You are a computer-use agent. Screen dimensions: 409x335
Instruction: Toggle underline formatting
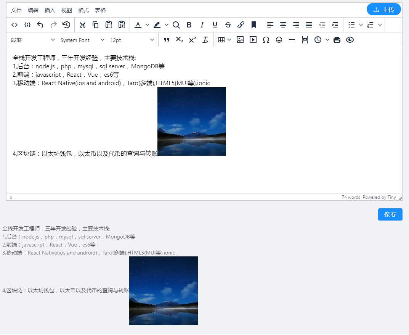(x=215, y=25)
